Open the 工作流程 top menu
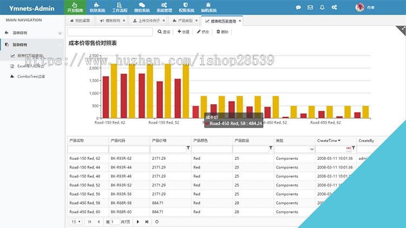Screen dimensions: 406x228 coord(120,7)
